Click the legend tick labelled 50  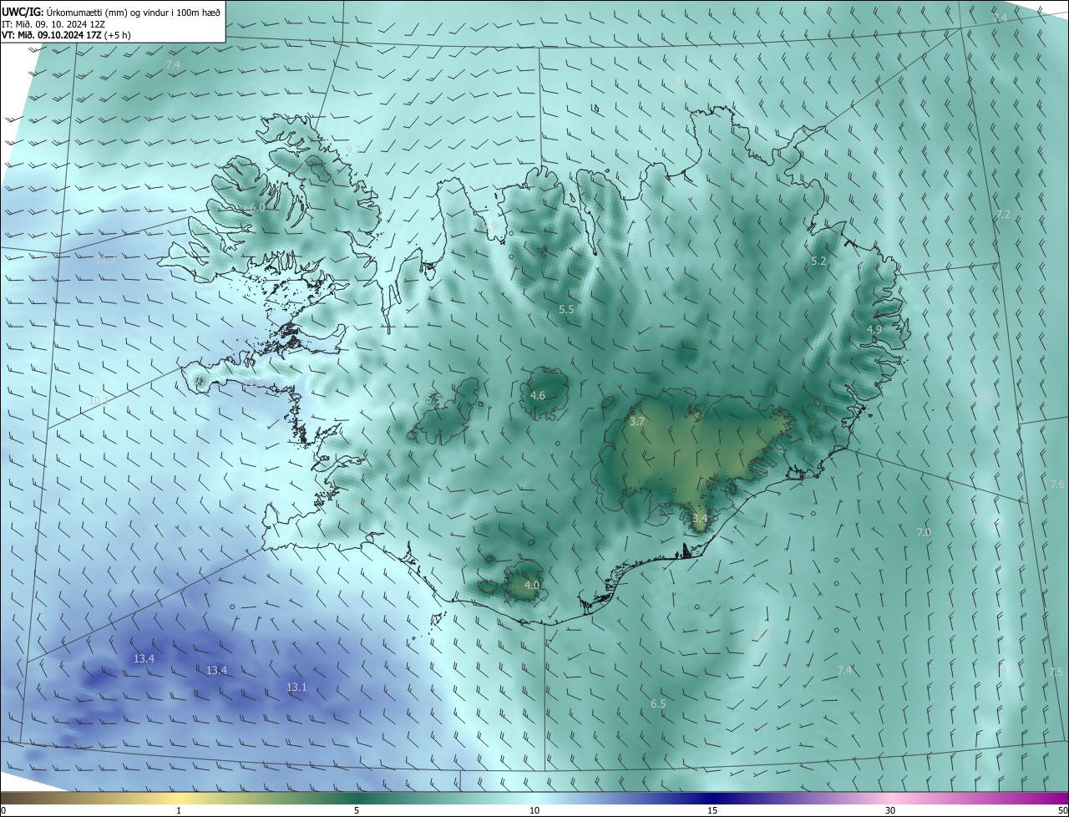pos(1063,810)
